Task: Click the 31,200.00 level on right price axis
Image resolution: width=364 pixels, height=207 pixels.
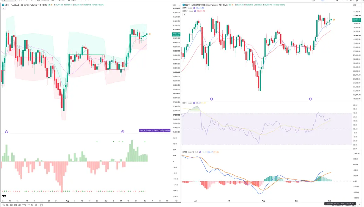Action: coord(357,12)
